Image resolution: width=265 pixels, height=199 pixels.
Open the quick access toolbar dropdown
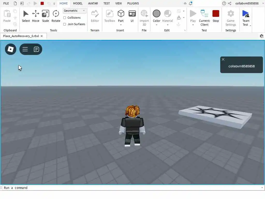coord(54,3)
